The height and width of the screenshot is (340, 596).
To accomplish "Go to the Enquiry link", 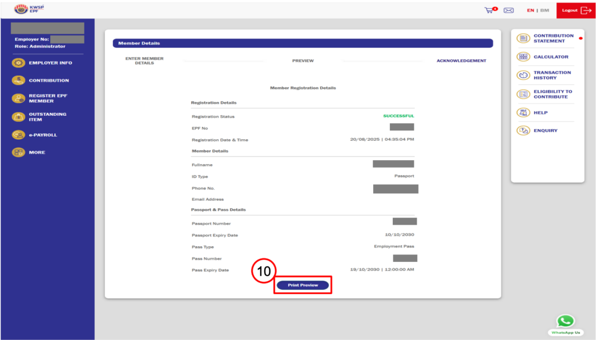I will point(545,130).
